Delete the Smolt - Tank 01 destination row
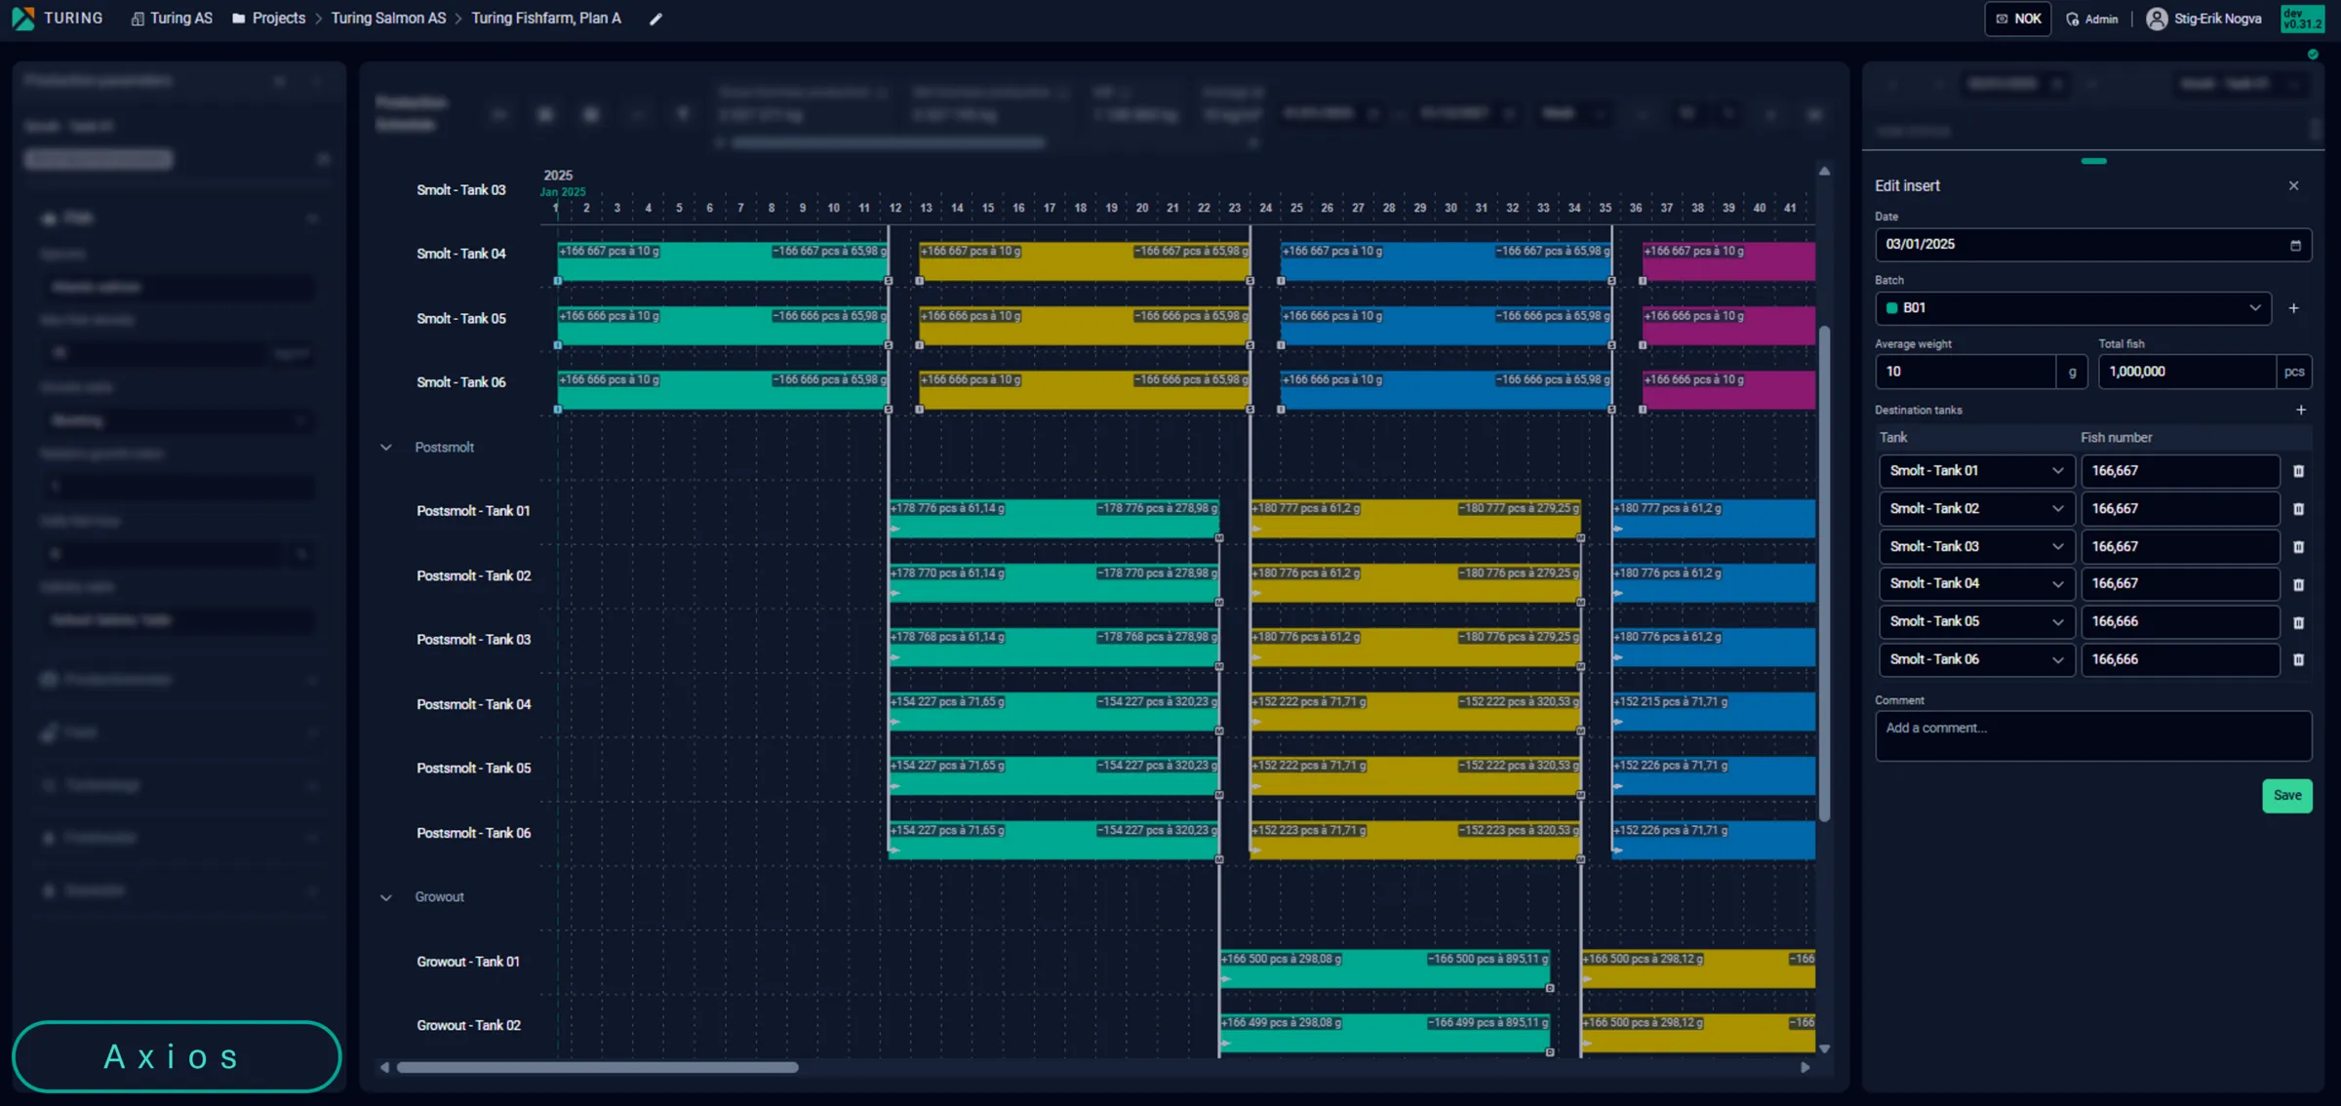The width and height of the screenshot is (2341, 1106). (x=2298, y=471)
